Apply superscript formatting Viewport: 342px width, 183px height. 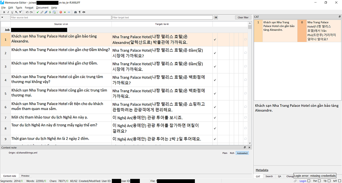pyautogui.click(x=21, y=12)
